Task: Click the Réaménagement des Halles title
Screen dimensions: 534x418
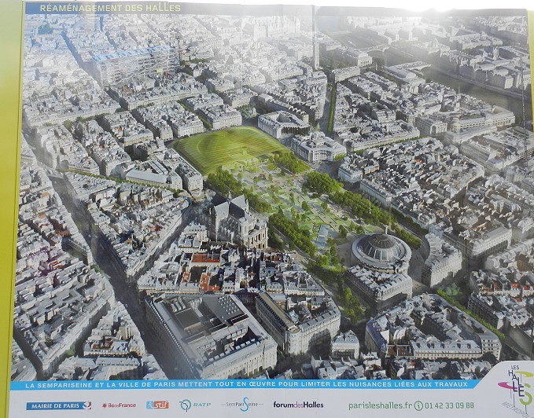Action: (x=102, y=8)
